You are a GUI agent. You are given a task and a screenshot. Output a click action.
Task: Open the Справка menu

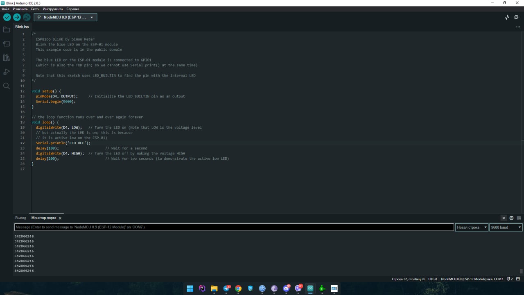coord(73,9)
